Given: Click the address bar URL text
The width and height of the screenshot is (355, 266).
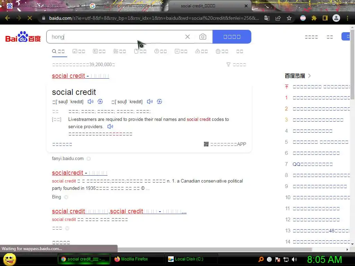Looking at the screenshot, I should (154, 18).
